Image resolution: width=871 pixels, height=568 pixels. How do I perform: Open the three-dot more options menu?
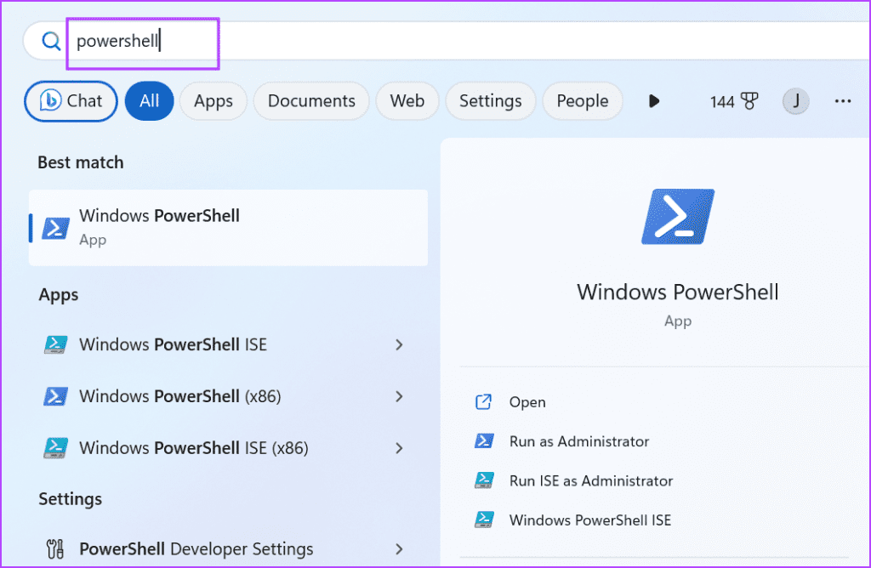tap(843, 101)
